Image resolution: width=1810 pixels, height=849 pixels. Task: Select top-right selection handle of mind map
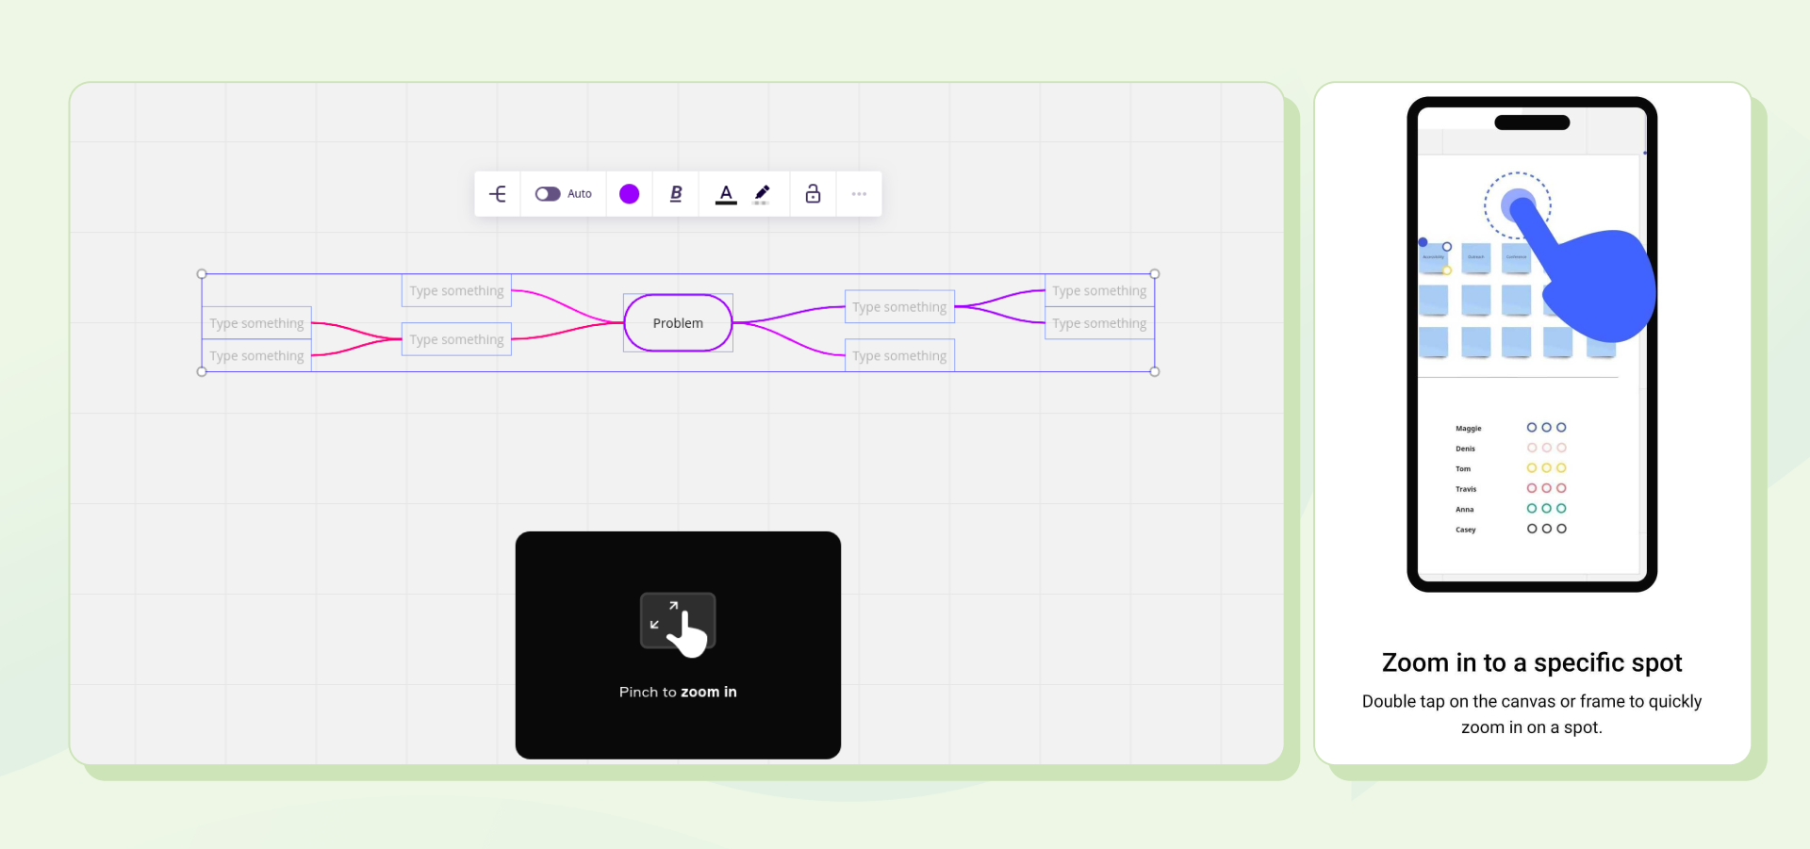1155,274
